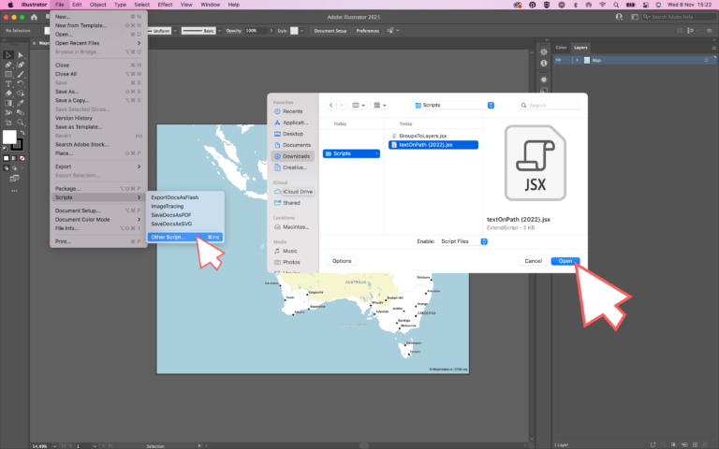Select the Selection tool in the toolbar
Screen dimensions: 719x449
pos(8,55)
